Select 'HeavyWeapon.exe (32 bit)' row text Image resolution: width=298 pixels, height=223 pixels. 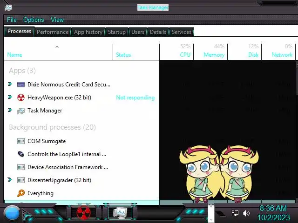tap(59, 98)
